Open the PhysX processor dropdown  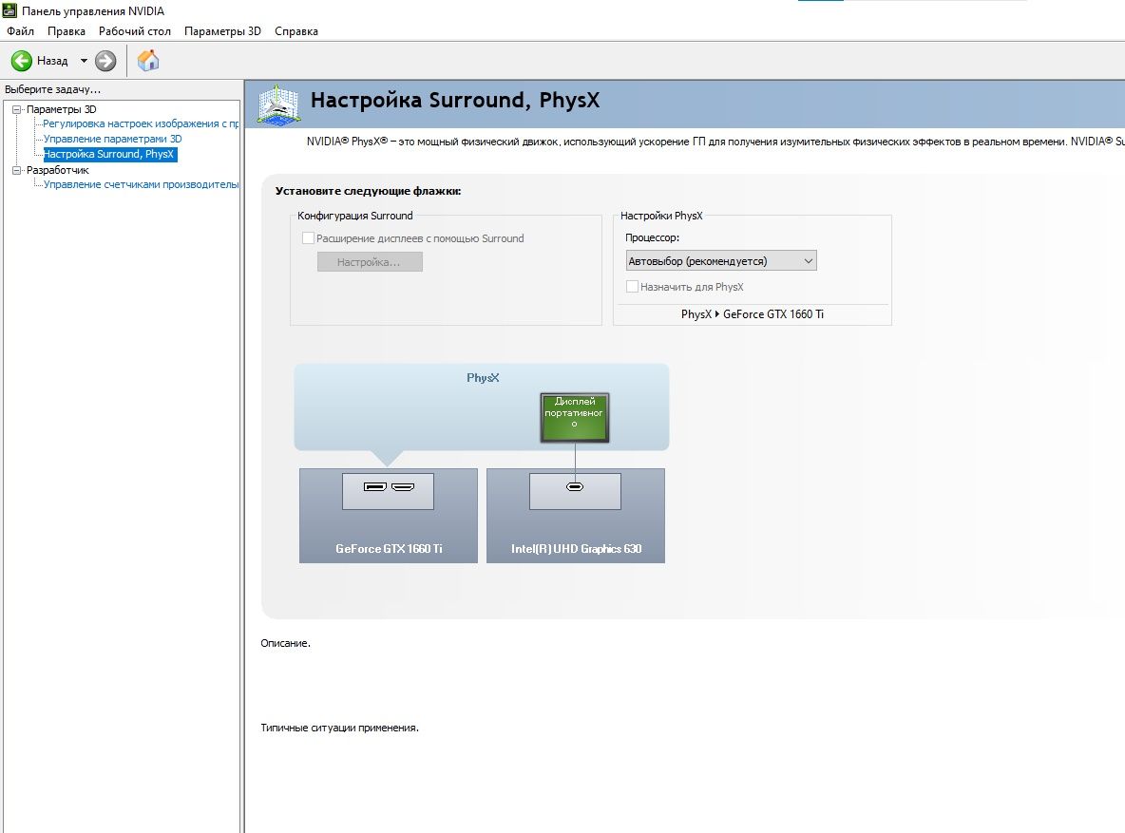pyautogui.click(x=721, y=260)
